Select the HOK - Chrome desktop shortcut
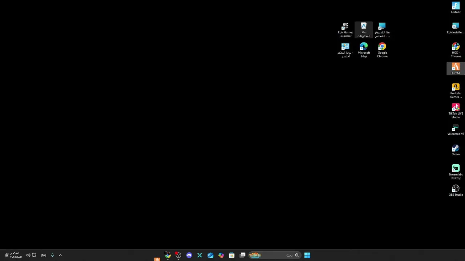 click(x=456, y=50)
